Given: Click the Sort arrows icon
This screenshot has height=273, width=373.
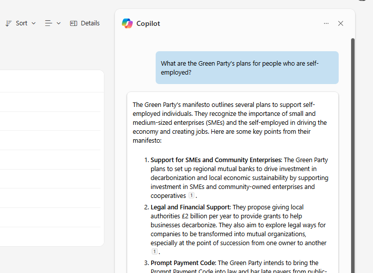Looking at the screenshot, I should [8, 23].
